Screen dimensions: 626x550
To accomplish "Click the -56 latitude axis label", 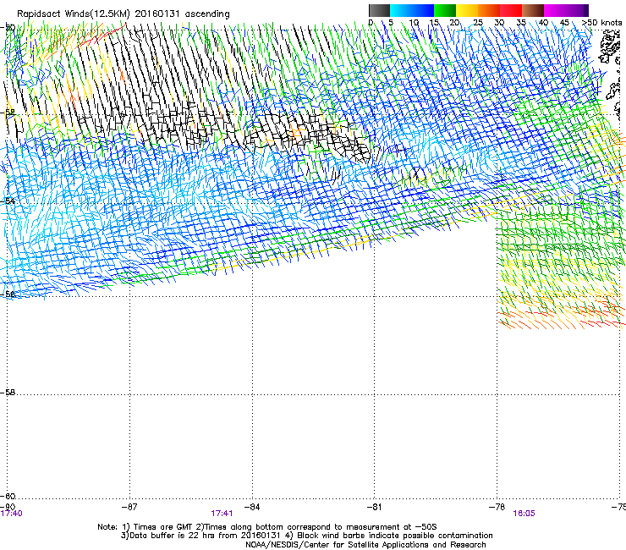I will (x=8, y=294).
